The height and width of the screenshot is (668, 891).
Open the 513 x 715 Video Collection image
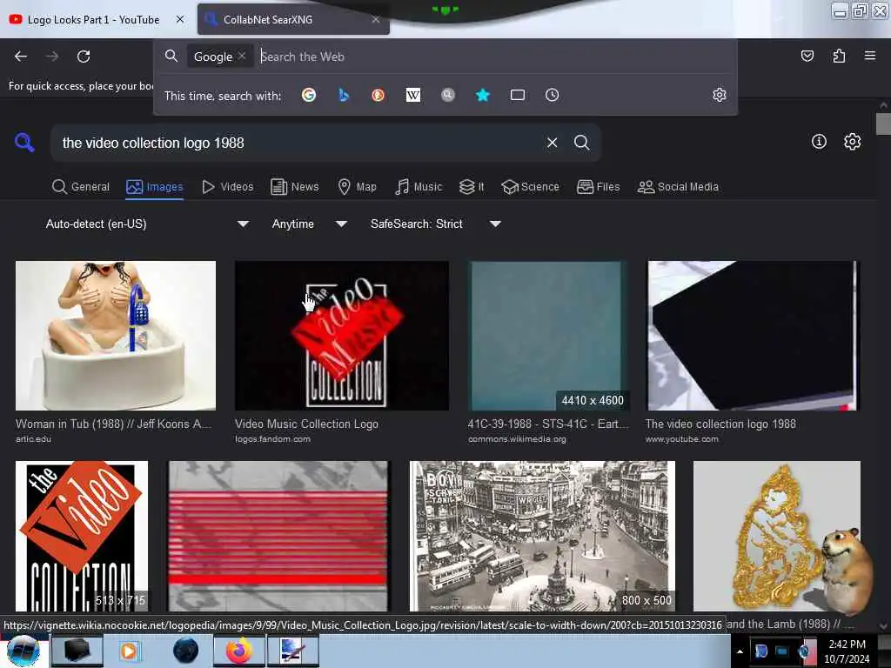(81, 536)
